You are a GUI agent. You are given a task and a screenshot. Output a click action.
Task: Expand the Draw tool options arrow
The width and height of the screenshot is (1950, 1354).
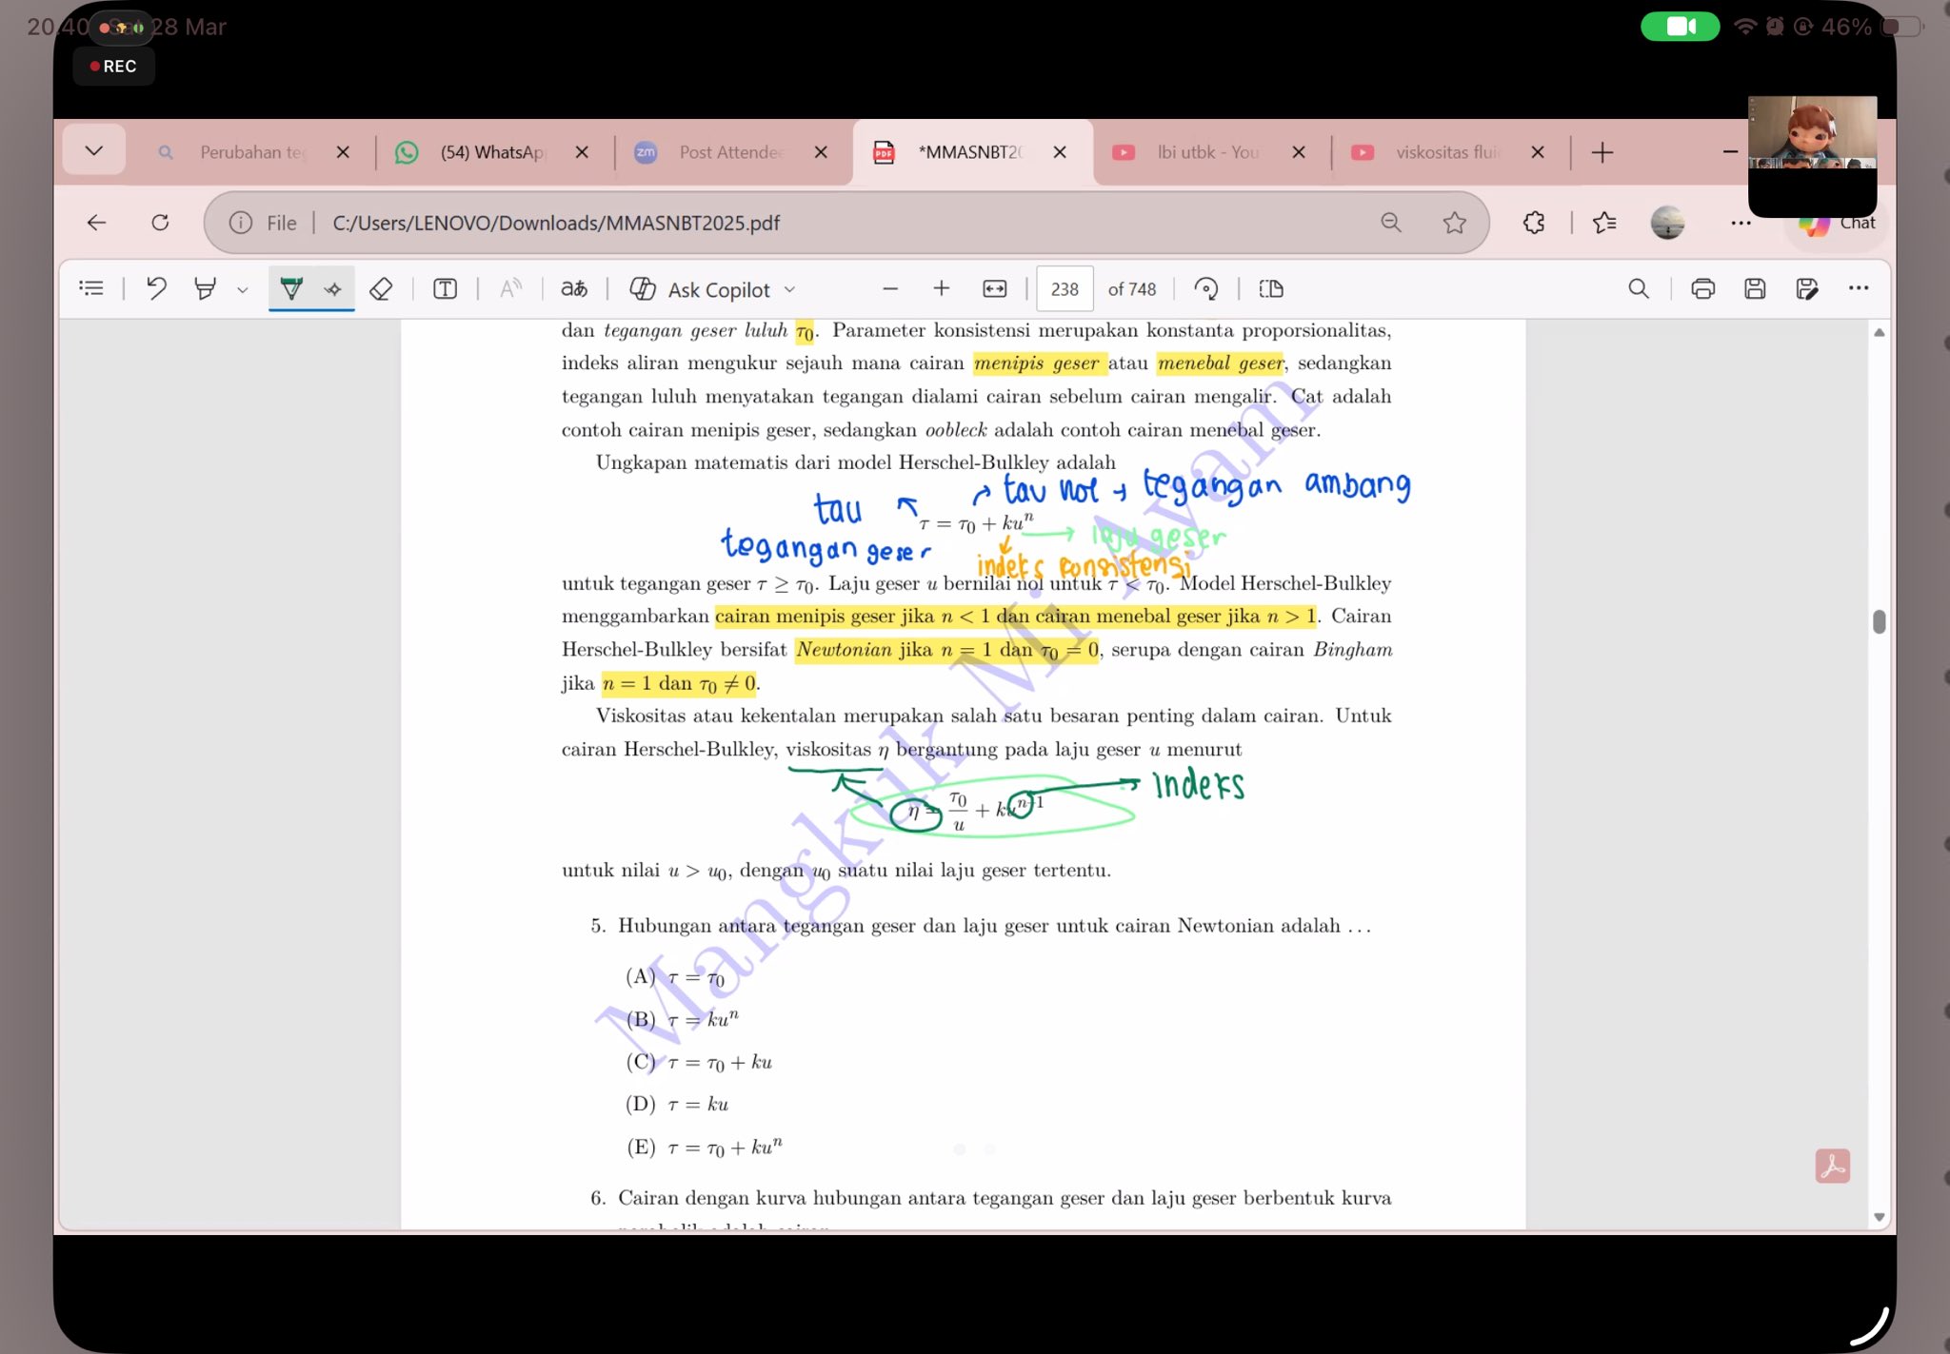click(x=243, y=290)
